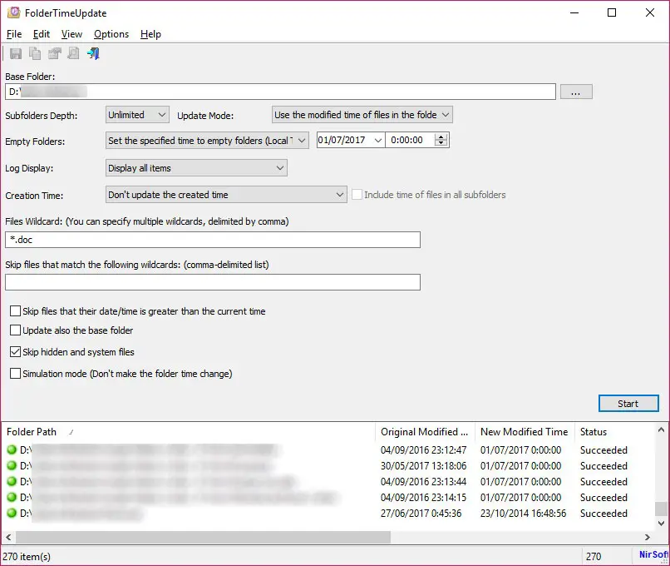Maximize the FolderTimeUpdate window

tap(612, 12)
